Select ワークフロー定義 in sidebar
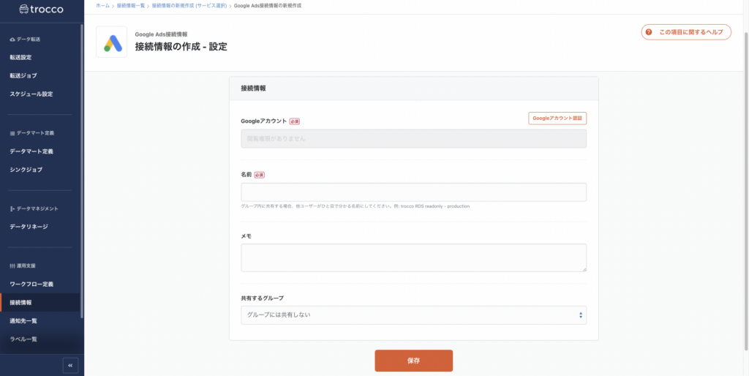The image size is (749, 376). [31, 283]
